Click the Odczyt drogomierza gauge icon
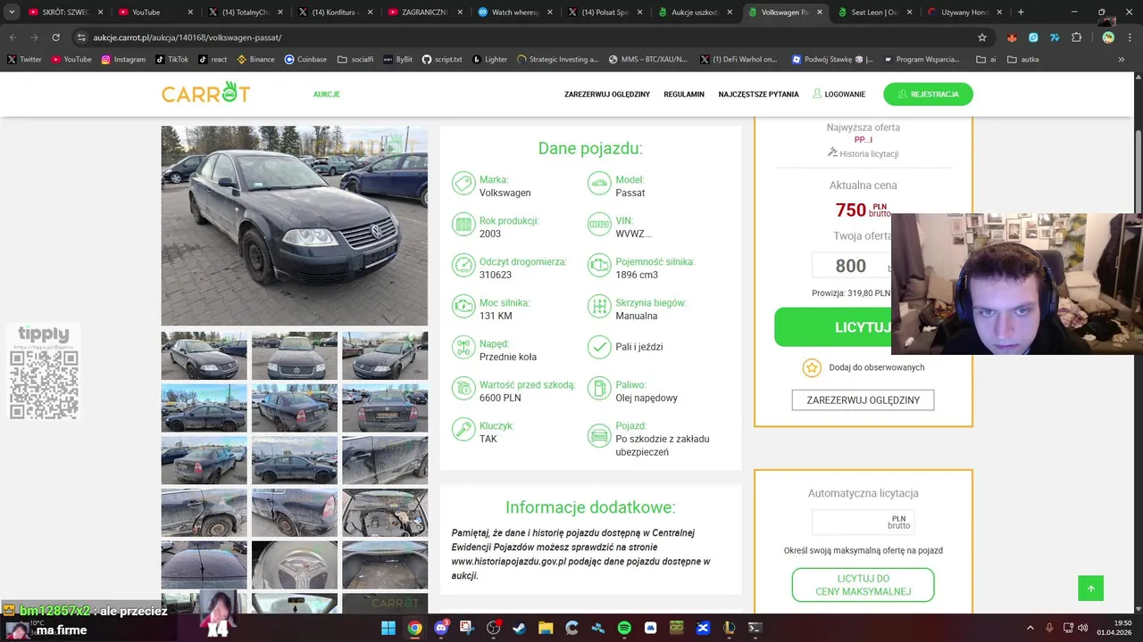 (x=463, y=266)
